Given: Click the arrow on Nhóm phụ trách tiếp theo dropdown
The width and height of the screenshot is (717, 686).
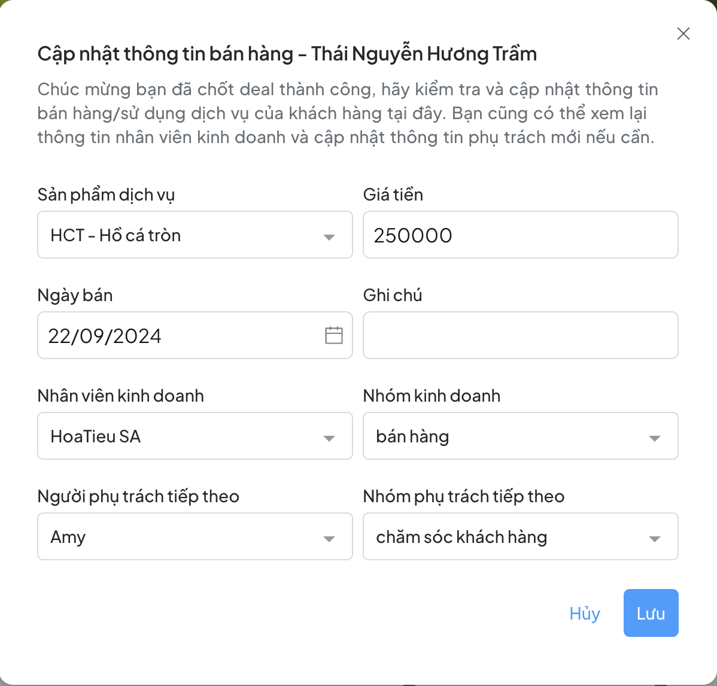Looking at the screenshot, I should (654, 539).
